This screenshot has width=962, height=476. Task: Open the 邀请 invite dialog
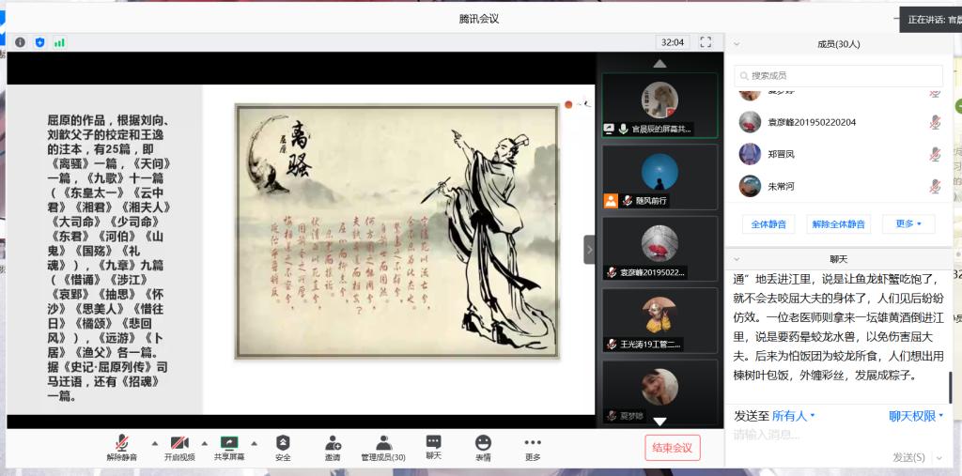(333, 449)
